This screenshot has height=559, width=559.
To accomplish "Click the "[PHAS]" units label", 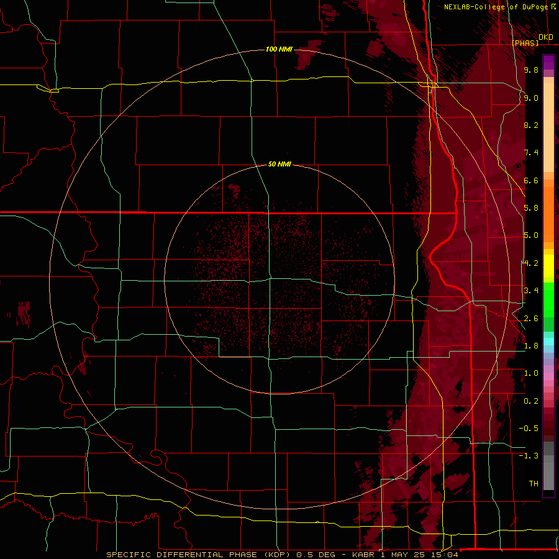I will (525, 43).
